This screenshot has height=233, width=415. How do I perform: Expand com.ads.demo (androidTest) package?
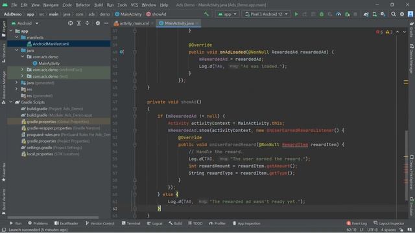[x=23, y=70]
